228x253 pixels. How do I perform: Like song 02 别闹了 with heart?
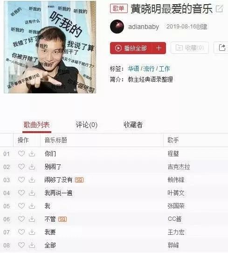pyautogui.click(x=21, y=167)
